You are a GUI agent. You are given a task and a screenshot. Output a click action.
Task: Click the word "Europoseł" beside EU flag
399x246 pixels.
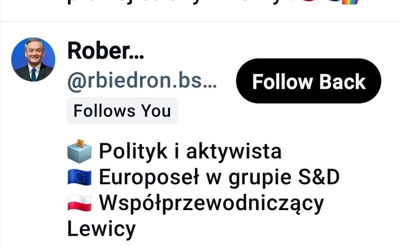[149, 177]
